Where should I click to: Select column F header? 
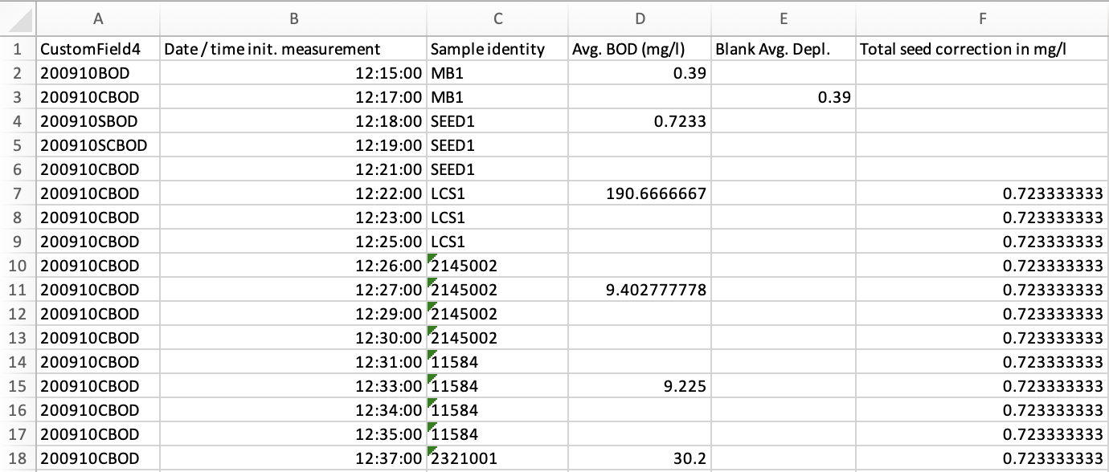tap(981, 19)
